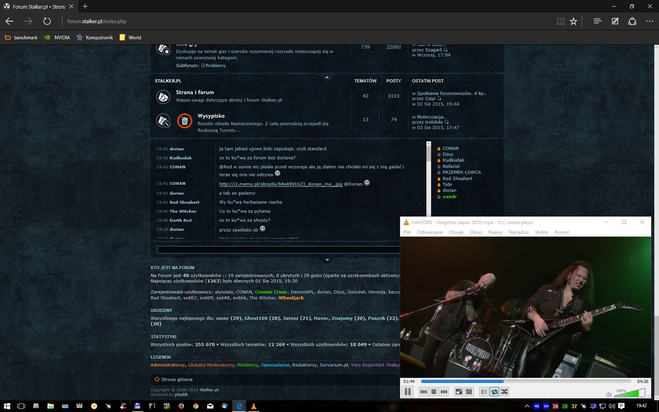Open the World favorites folder
The width and height of the screenshot is (659, 412).
click(130, 38)
